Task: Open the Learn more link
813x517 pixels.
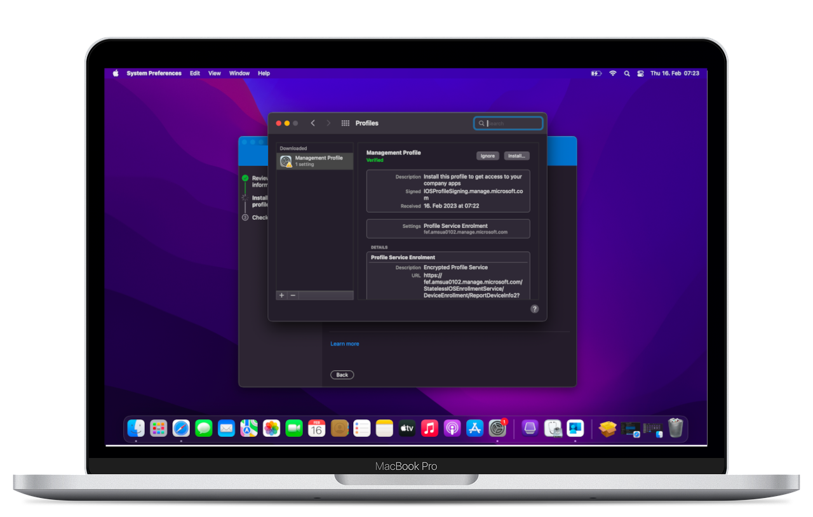Action: point(344,344)
